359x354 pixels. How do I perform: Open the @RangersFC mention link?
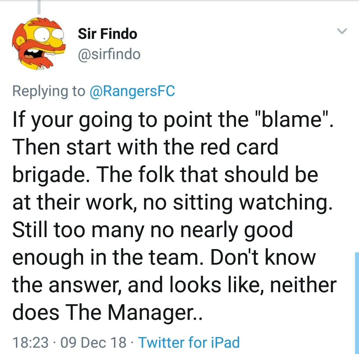pyautogui.click(x=132, y=91)
